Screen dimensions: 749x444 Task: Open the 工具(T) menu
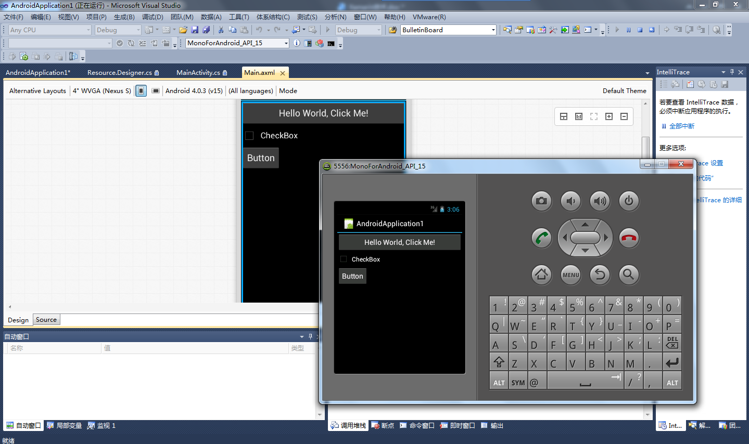point(239,17)
